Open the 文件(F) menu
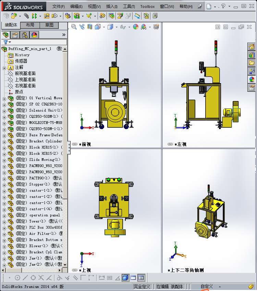This screenshot has height=291, width=257. (x=59, y=7)
